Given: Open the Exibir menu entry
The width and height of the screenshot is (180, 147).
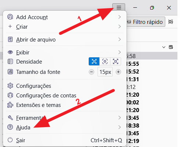Looking at the screenshot, I should (64, 52).
